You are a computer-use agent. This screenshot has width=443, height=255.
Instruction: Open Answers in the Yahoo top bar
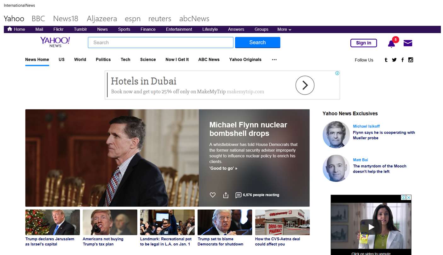coord(236,29)
